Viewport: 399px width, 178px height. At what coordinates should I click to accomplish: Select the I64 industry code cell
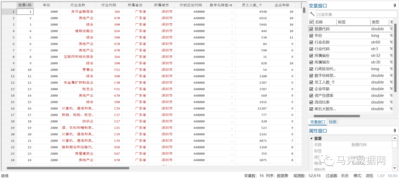(109, 57)
